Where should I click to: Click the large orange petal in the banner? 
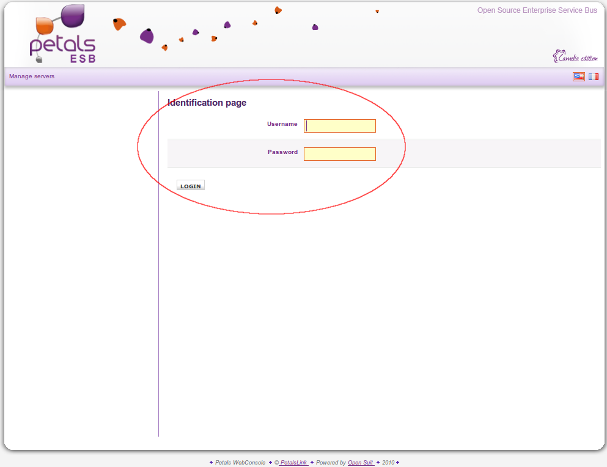point(119,24)
